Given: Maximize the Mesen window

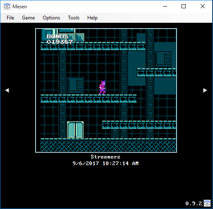Looking at the screenshot, I should point(184,6).
